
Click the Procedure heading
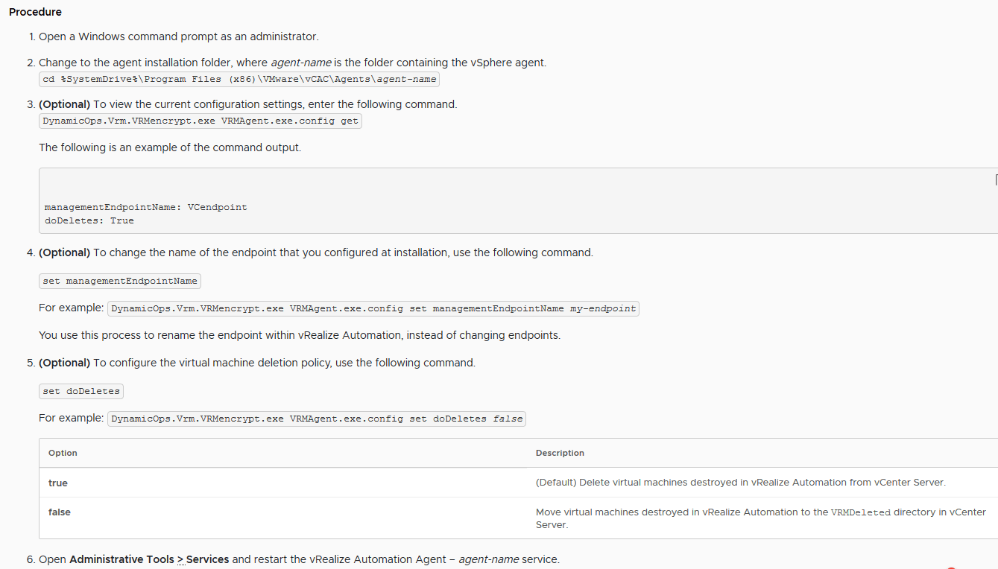35,12
